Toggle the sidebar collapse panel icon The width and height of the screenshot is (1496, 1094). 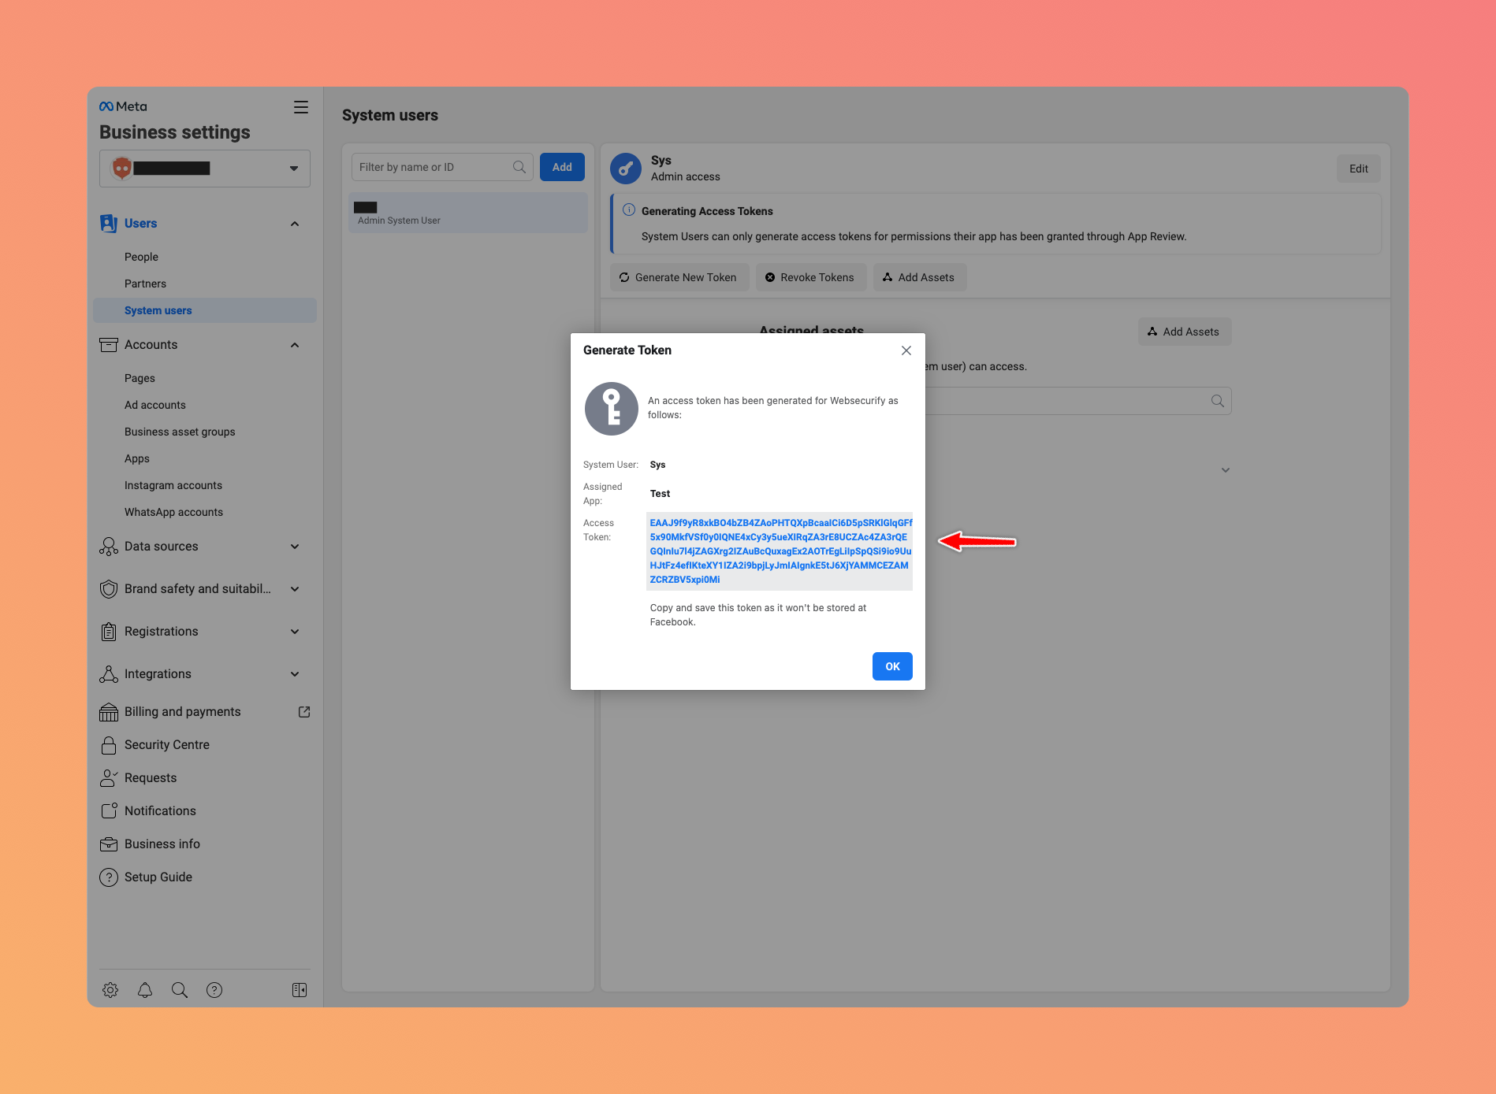click(300, 990)
